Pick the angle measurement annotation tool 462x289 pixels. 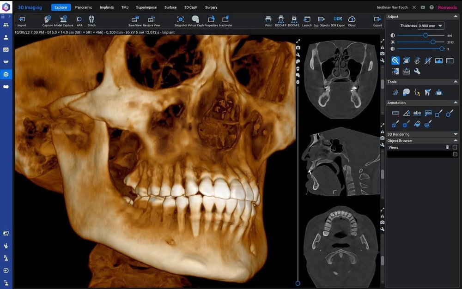(407, 113)
